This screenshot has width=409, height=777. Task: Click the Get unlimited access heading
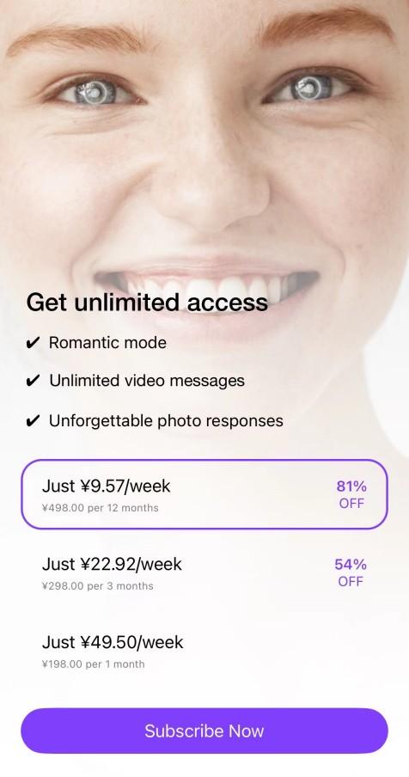147,302
